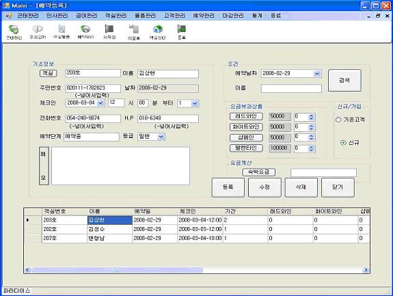Adjust the 레드와인 quantity spinner
This screenshot has width=393, height=296.
tap(311, 117)
